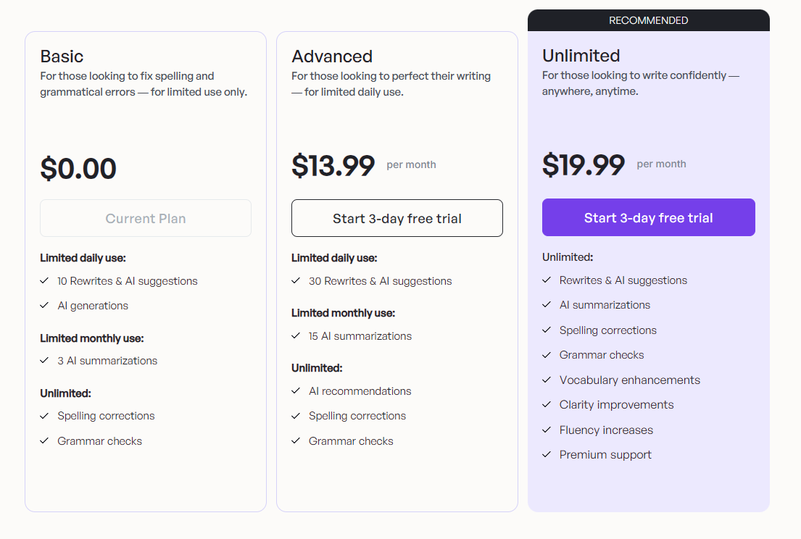
Task: Click checkmark next to AI generations
Action: click(44, 305)
